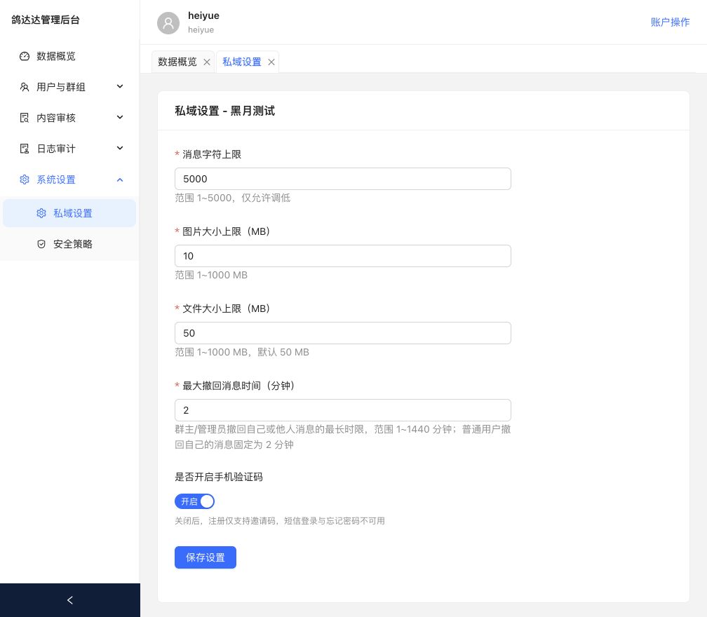Expand the 内容审核 menu chevron
Screen dimensions: 707x617
(x=120, y=117)
